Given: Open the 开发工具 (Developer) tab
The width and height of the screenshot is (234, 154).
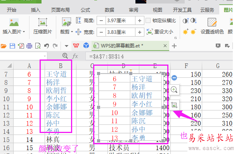Looking at the screenshot, I should pos(182,10).
